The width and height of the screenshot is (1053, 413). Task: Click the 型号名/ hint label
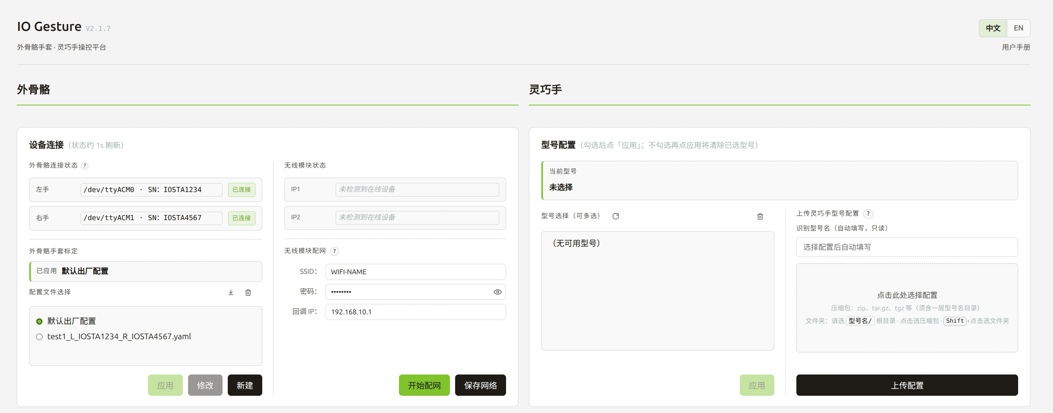pos(860,321)
